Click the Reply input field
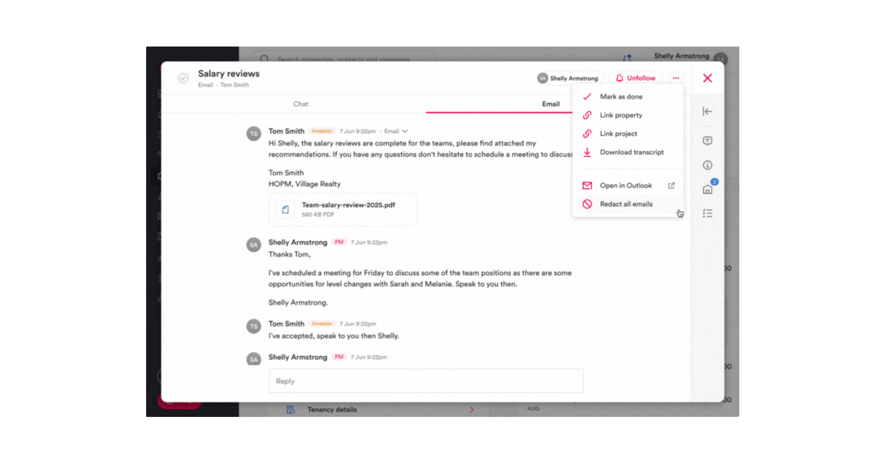 [426, 381]
